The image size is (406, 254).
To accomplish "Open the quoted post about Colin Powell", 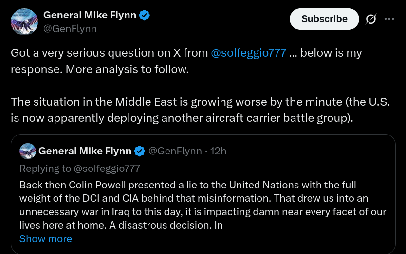I will point(203,194).
